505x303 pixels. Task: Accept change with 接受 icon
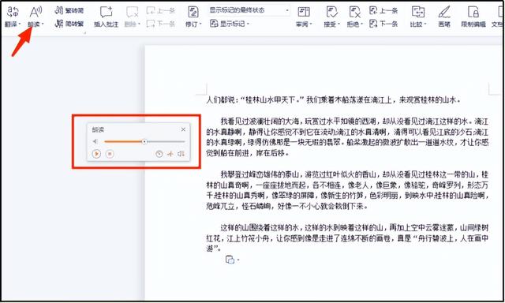331,13
